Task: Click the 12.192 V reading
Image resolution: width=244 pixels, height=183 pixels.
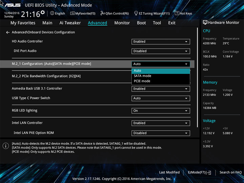Action: coord(209,133)
